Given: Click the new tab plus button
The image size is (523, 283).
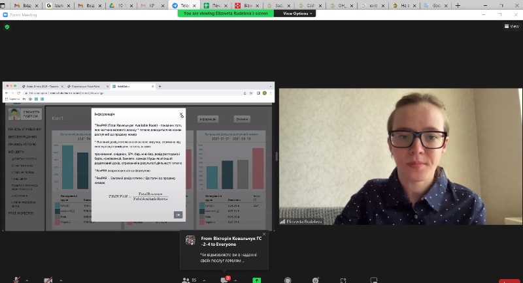Looking at the screenshot, I should (458, 5).
